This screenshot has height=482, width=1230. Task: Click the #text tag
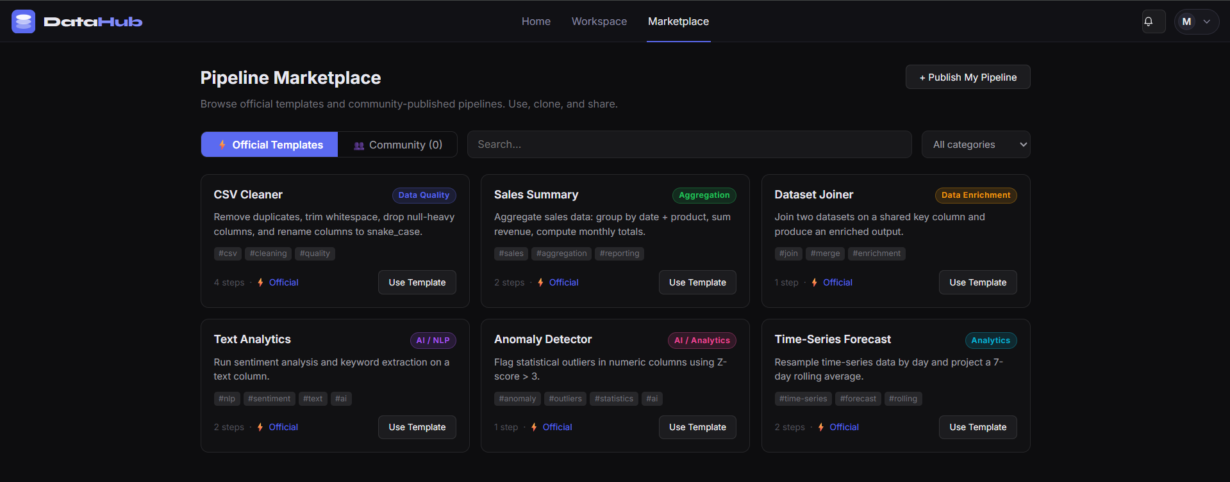point(313,399)
